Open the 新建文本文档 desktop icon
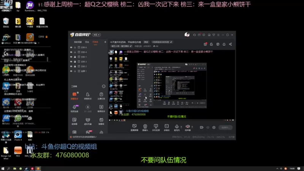The height and width of the screenshot is (171, 304). (x=42, y=22)
